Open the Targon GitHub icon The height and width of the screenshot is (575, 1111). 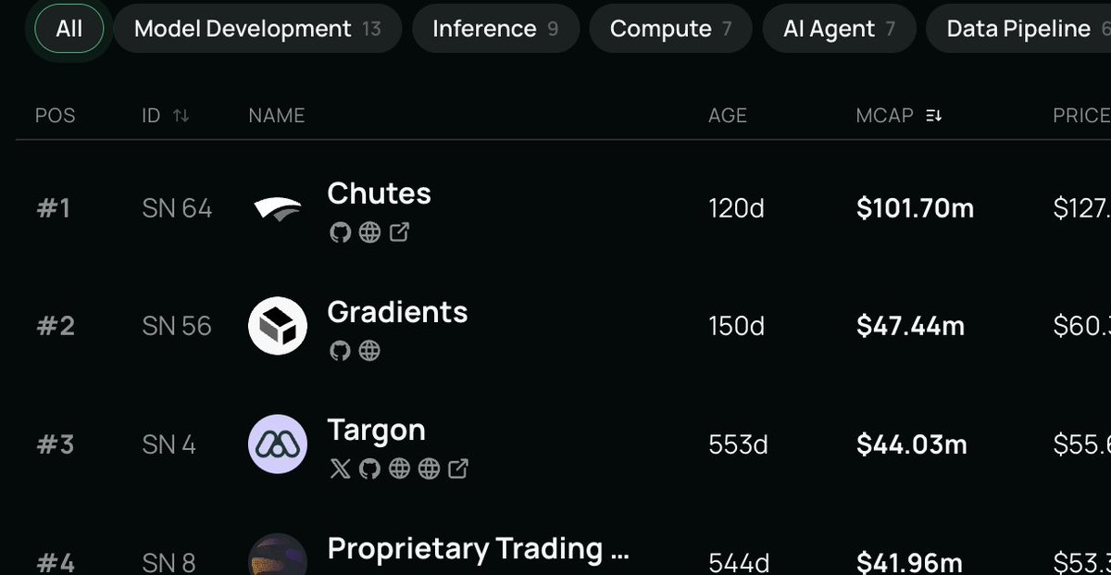click(x=368, y=469)
